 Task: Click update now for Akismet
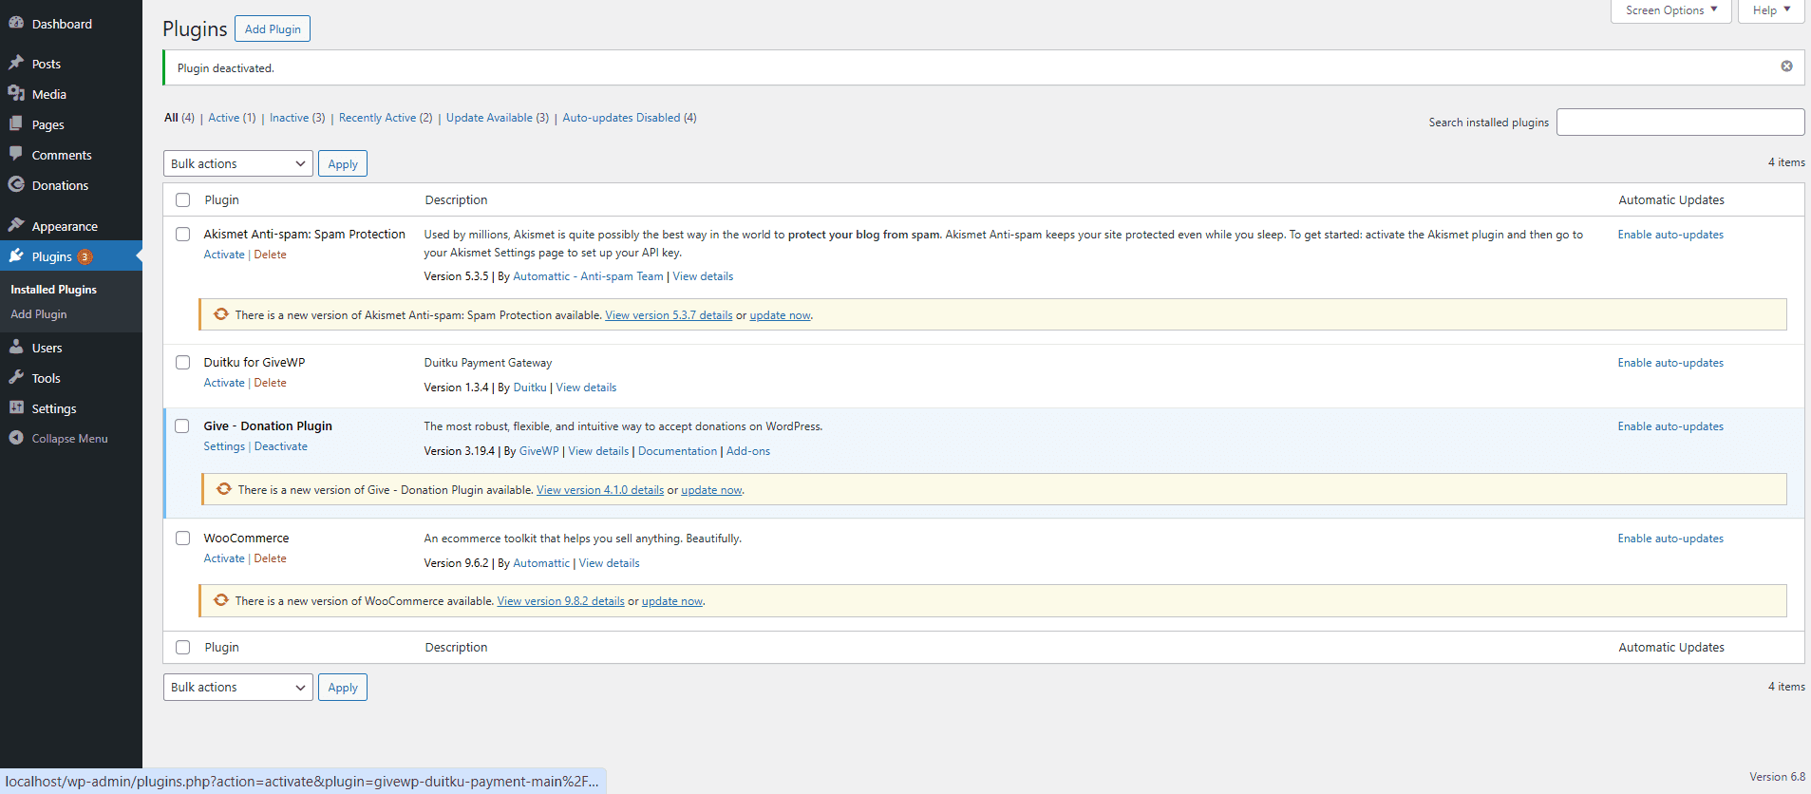pos(780,315)
